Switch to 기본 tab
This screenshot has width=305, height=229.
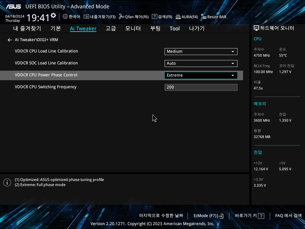(56, 28)
